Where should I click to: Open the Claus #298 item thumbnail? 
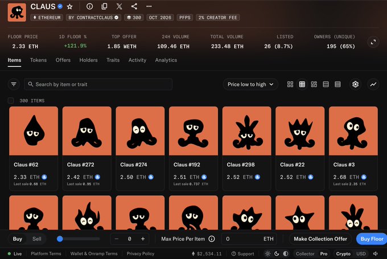pos(247,131)
